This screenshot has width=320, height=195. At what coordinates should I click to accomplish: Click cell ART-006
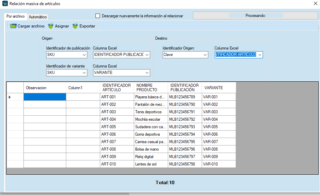[x=117, y=134]
